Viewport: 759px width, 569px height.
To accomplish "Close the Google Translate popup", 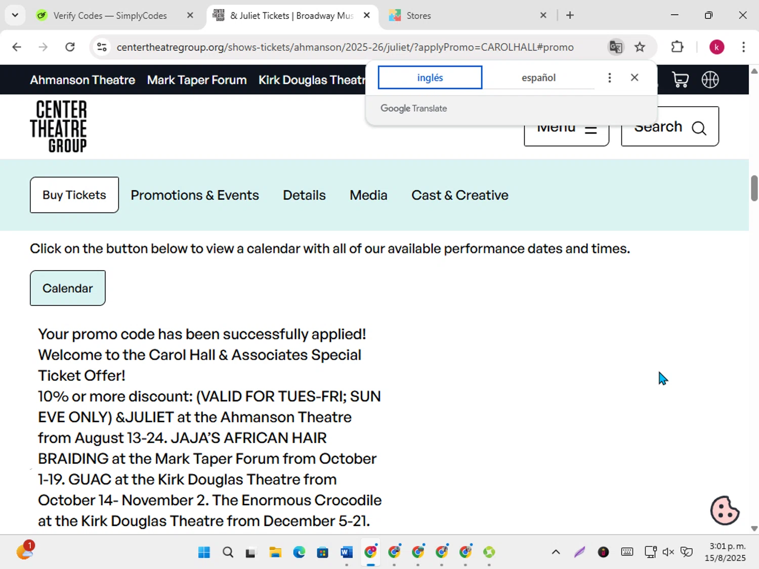I will tap(634, 77).
